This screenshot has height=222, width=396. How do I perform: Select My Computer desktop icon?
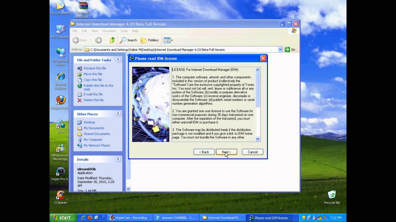pyautogui.click(x=60, y=32)
